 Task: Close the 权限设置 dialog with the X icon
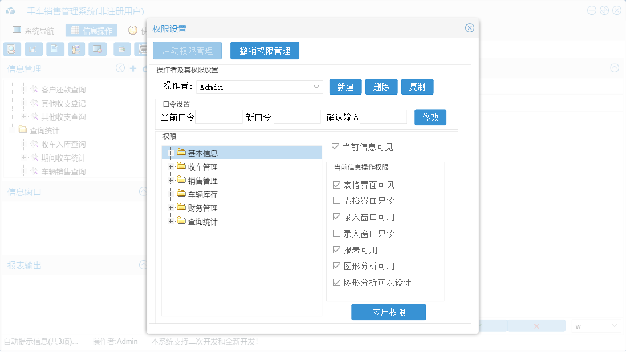469,28
